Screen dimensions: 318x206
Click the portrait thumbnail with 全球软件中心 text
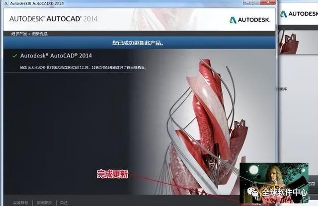pos(274,183)
